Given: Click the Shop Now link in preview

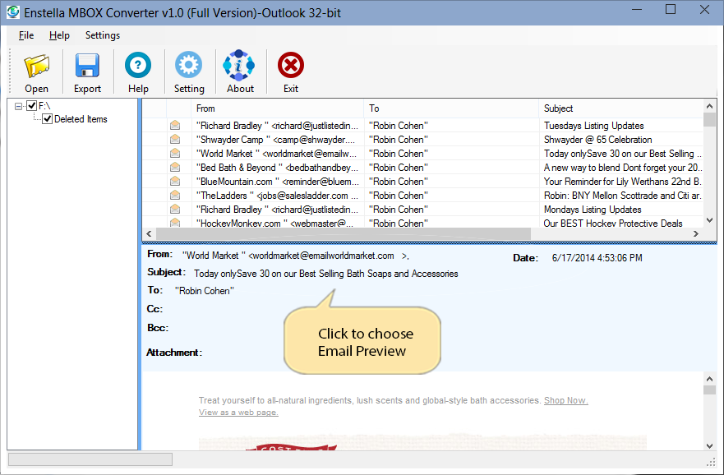Looking at the screenshot, I should click(565, 400).
